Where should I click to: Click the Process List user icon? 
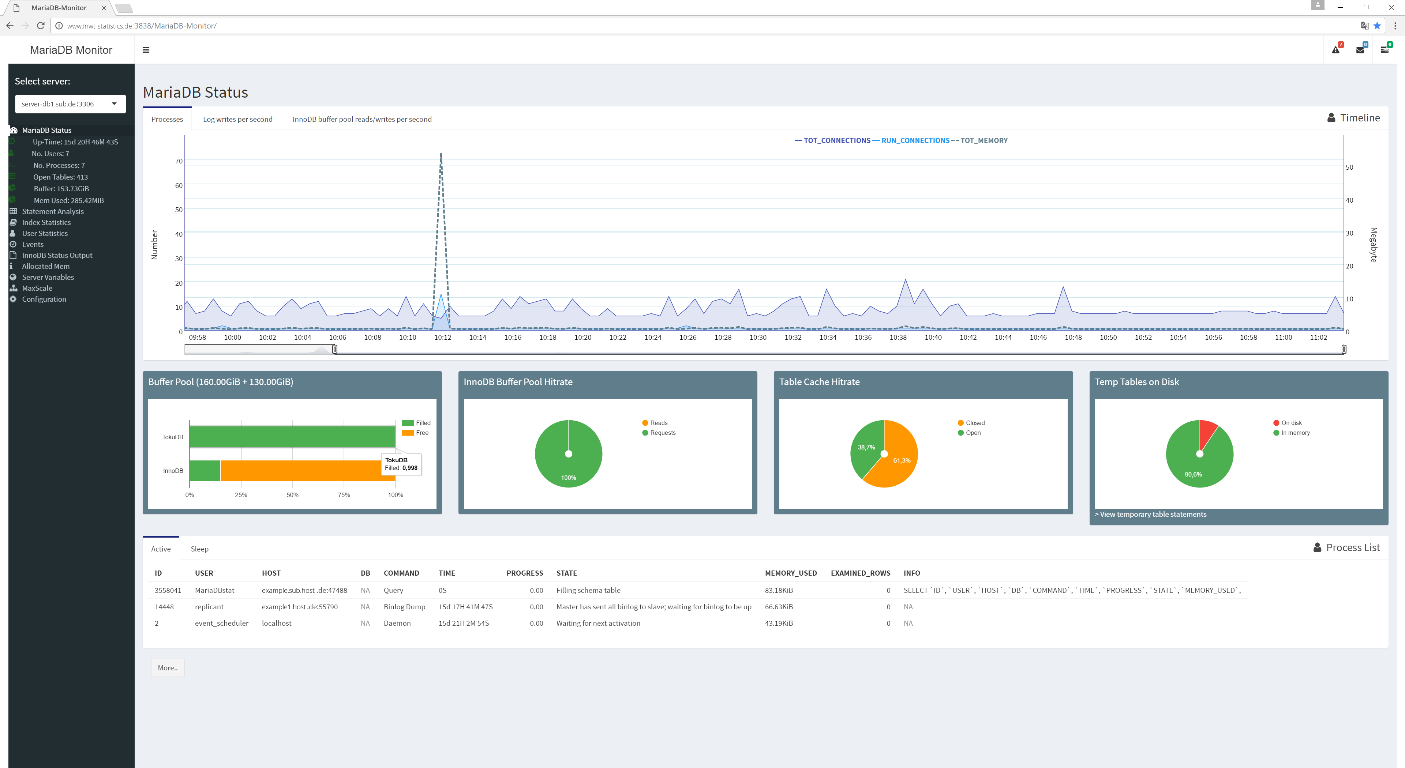click(1317, 547)
